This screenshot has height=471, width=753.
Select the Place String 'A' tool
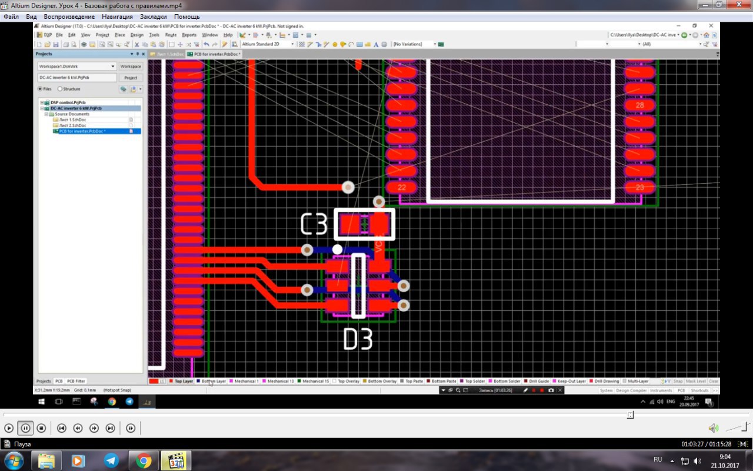pos(376,44)
